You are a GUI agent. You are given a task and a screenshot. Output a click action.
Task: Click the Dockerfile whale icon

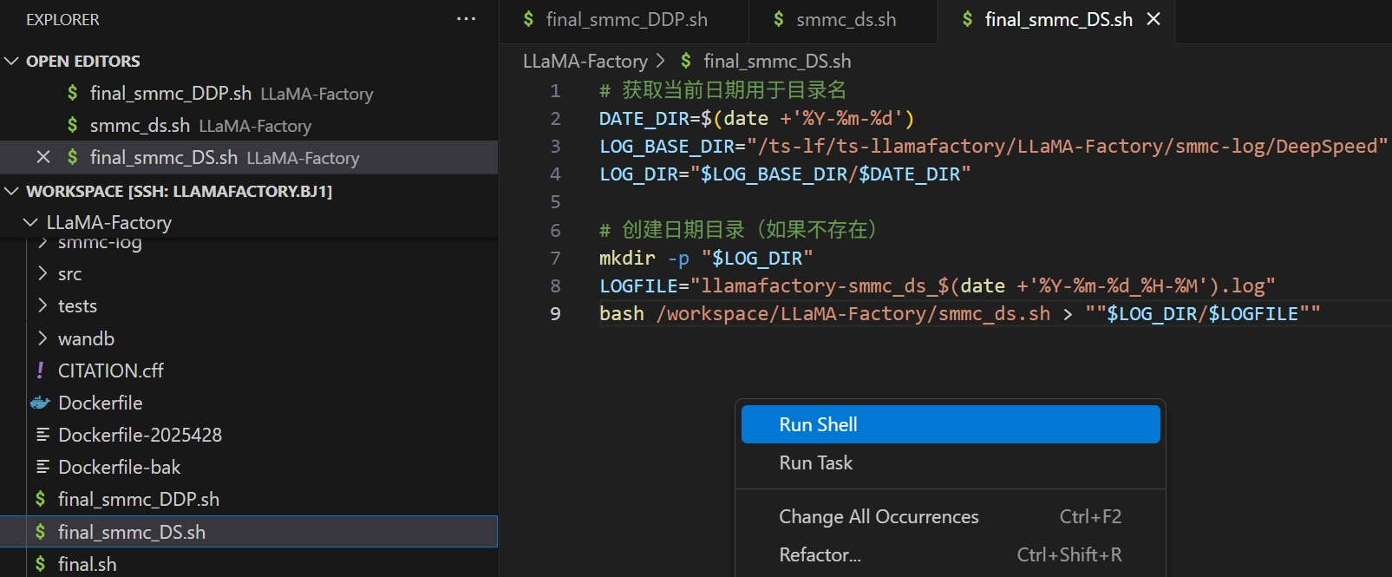[x=41, y=403]
